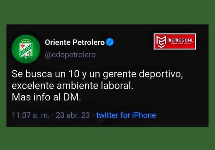
Task: Open the @cdopetrolero handle
Action: pyautogui.click(x=70, y=55)
